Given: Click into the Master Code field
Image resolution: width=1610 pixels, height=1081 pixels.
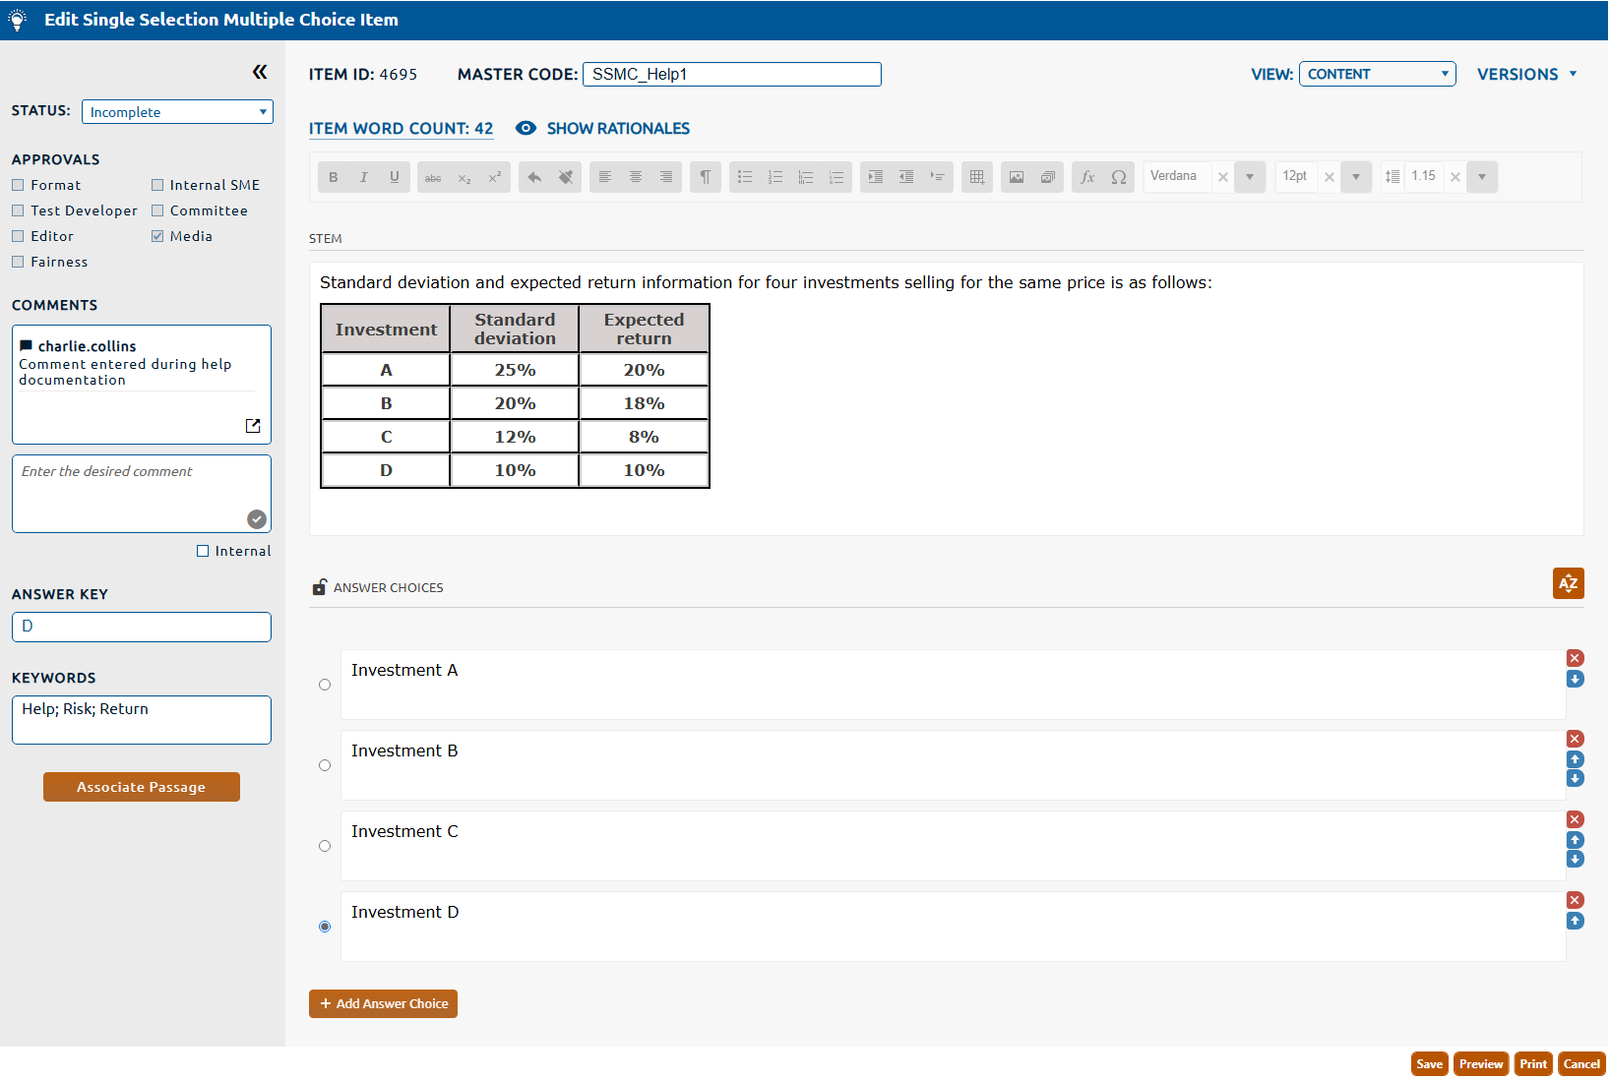Looking at the screenshot, I should pos(731,74).
